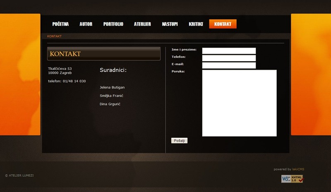Click the E-mail: form label

tap(177, 64)
